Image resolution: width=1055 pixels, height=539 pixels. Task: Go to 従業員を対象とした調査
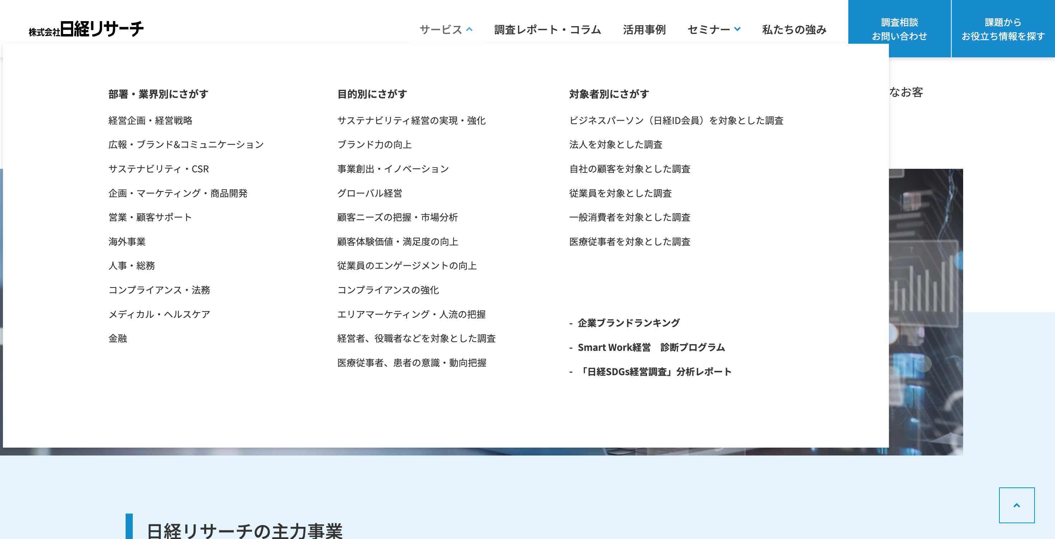(x=620, y=193)
